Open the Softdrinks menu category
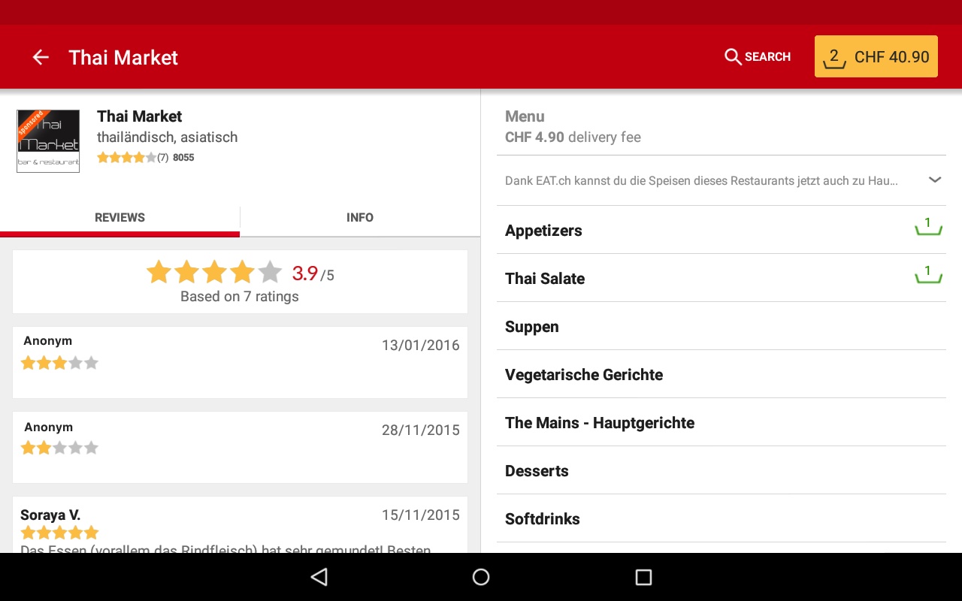The image size is (962, 601). coord(721,518)
